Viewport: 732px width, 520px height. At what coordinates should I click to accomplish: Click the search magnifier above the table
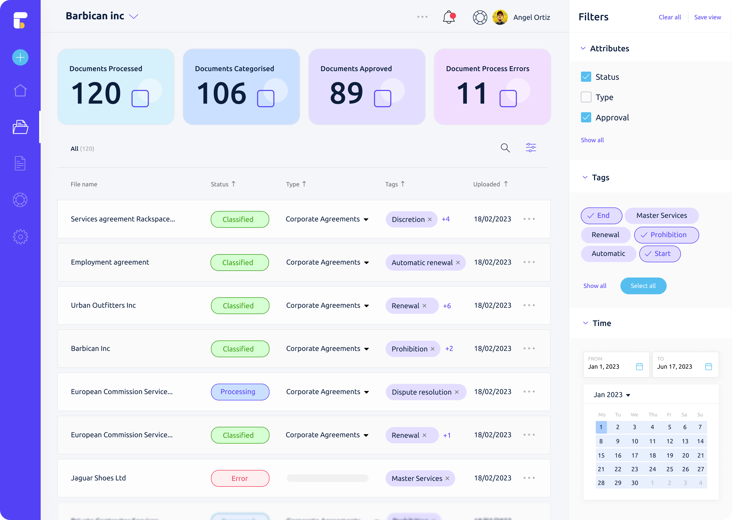(505, 148)
